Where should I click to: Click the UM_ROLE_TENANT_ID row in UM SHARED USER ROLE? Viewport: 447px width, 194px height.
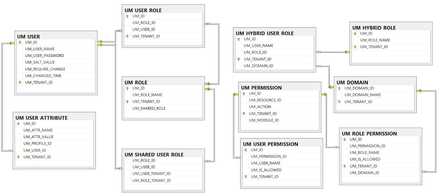(151, 181)
